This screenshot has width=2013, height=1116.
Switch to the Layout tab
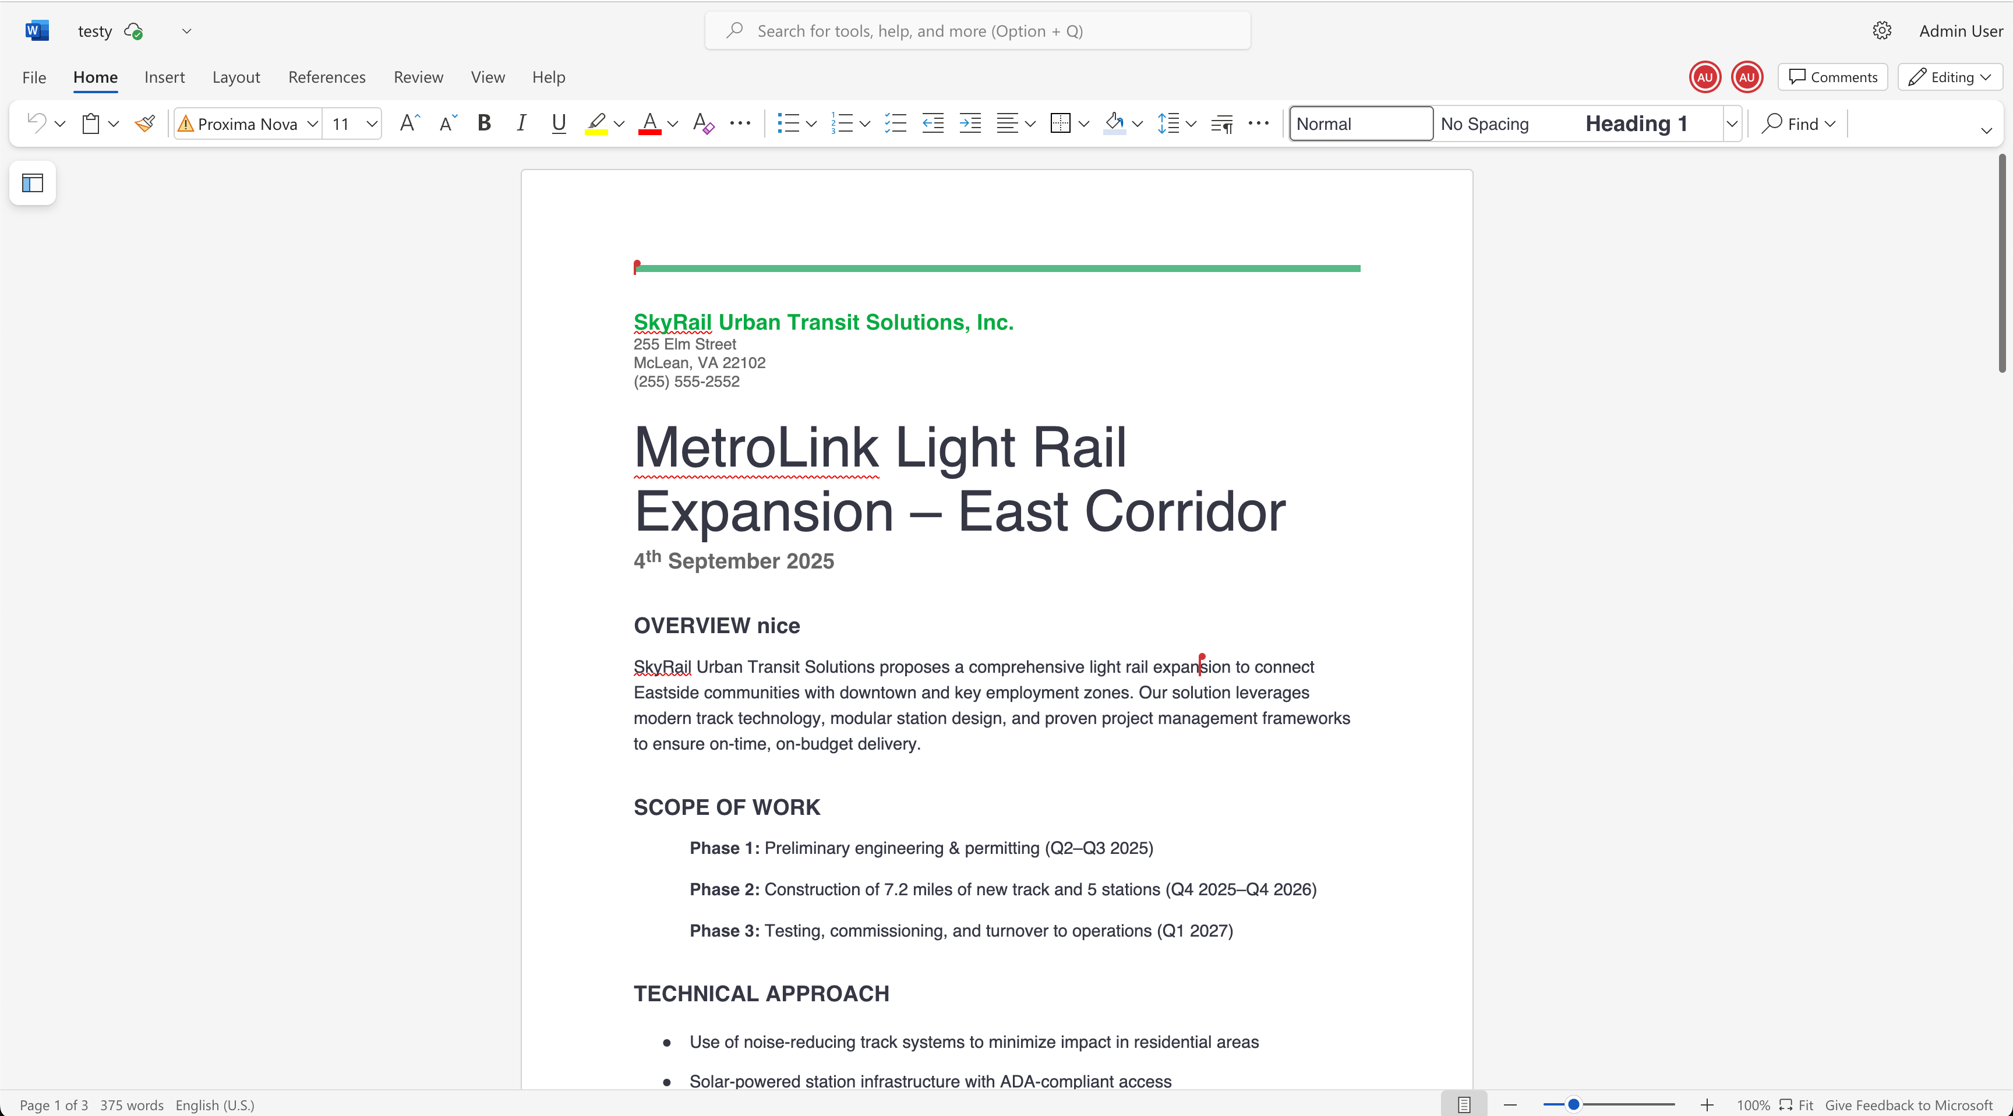236,77
